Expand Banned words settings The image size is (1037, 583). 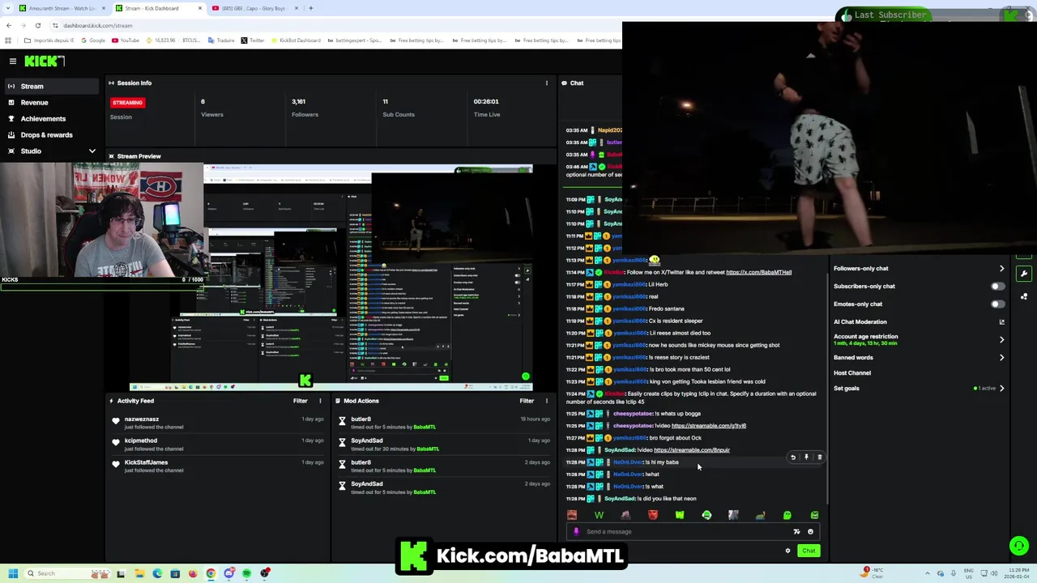1001,357
